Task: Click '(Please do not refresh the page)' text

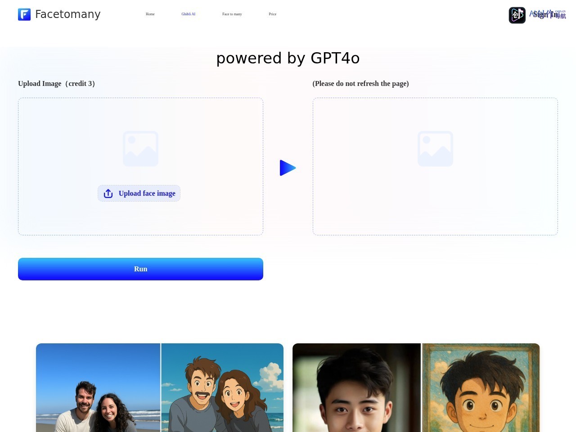Action: point(361,84)
